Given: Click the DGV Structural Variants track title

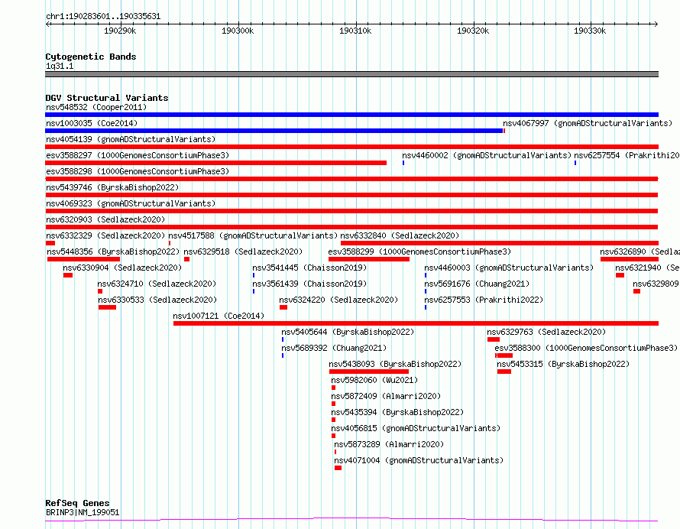Looking at the screenshot, I should 107,98.
